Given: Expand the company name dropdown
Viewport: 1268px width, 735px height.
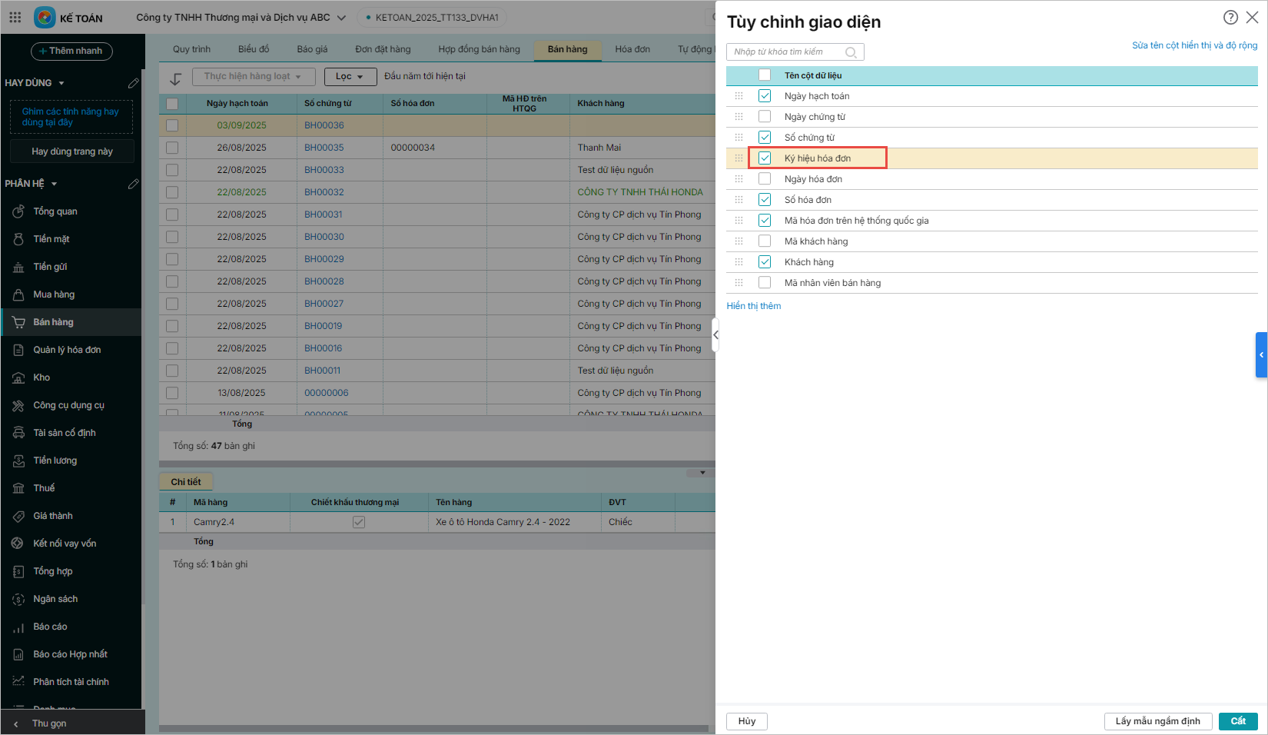Looking at the screenshot, I should click(x=341, y=18).
